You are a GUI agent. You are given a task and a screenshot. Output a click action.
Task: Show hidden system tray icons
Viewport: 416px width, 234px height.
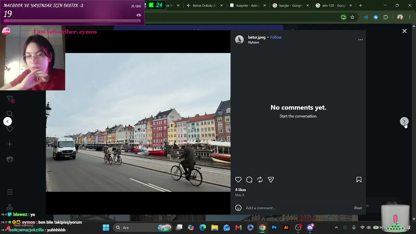tap(336, 227)
